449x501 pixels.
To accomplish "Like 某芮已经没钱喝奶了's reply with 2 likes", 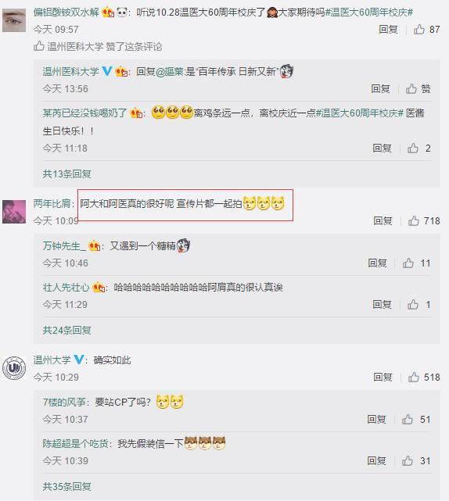I will (413, 149).
